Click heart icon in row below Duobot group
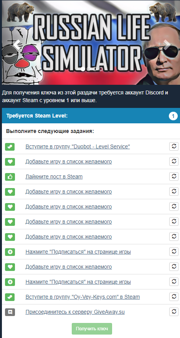Screen dimensions: 180x338 pyautogui.click(x=10, y=161)
